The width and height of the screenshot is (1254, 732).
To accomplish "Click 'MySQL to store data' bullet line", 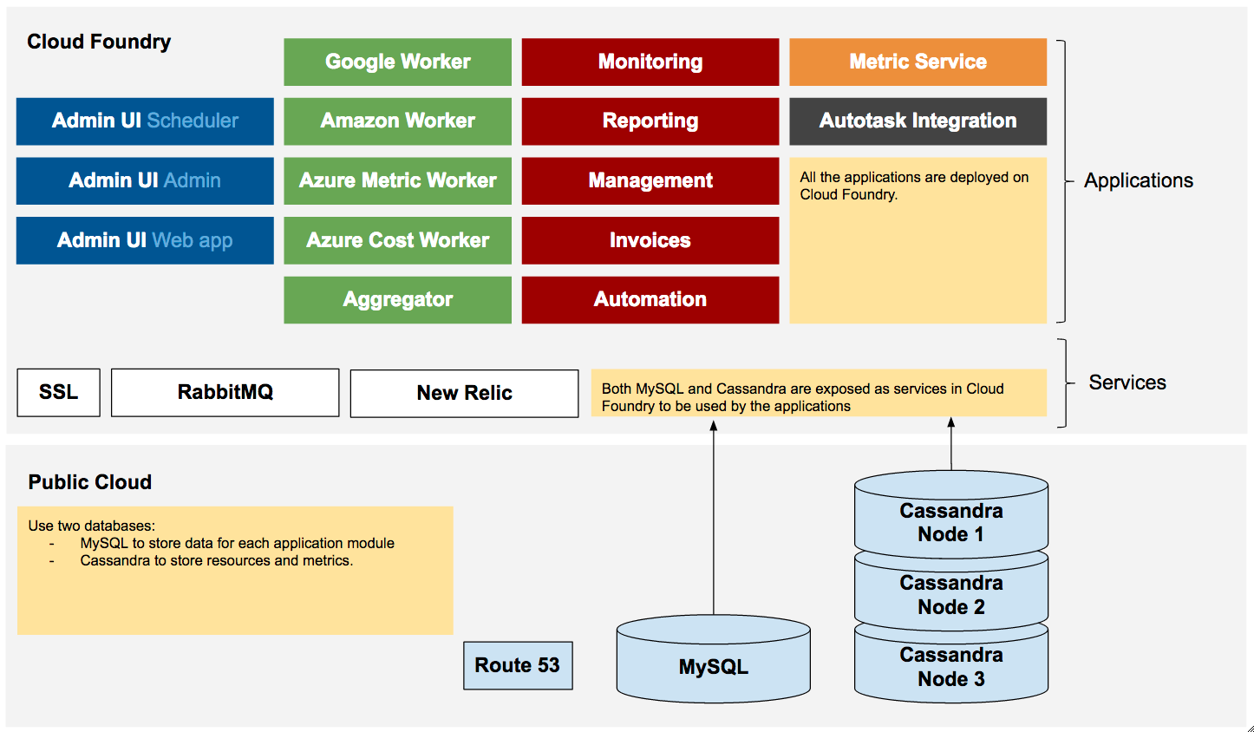I will click(237, 543).
